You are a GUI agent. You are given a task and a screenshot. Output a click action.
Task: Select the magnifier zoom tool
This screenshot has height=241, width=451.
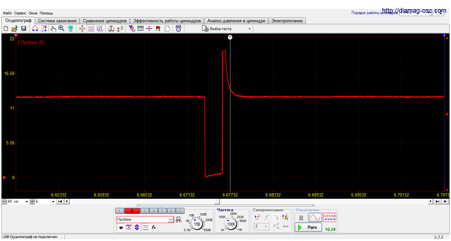click(61, 29)
